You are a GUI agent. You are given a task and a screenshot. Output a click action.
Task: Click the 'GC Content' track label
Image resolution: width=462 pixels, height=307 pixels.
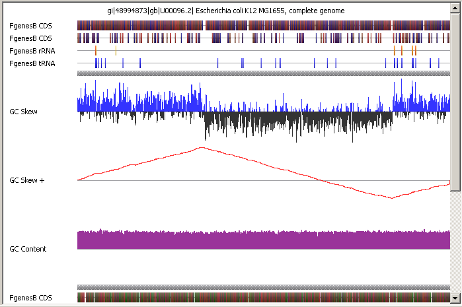pyautogui.click(x=28, y=249)
